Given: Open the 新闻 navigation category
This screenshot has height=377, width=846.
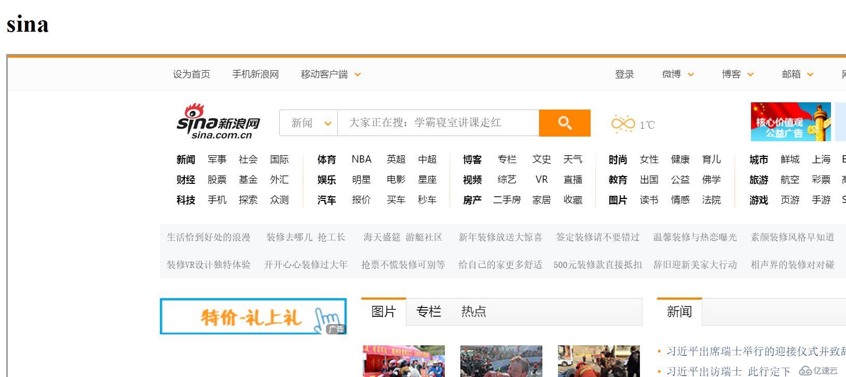Looking at the screenshot, I should pyautogui.click(x=186, y=159).
